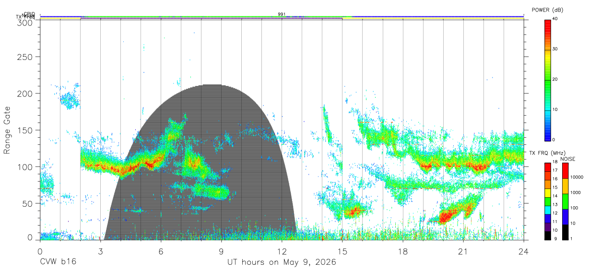Click the 'CVW b16' radar beam label
589x272 pixels.
coord(58,262)
